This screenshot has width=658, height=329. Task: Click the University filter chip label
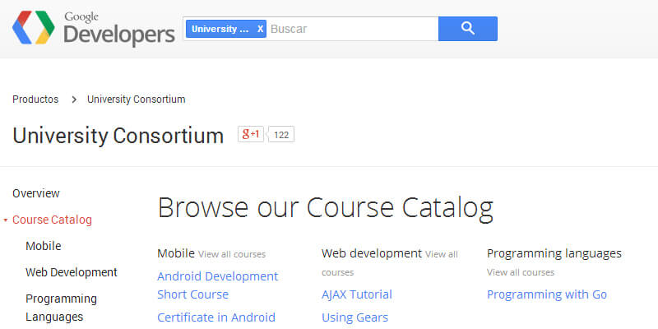click(220, 29)
